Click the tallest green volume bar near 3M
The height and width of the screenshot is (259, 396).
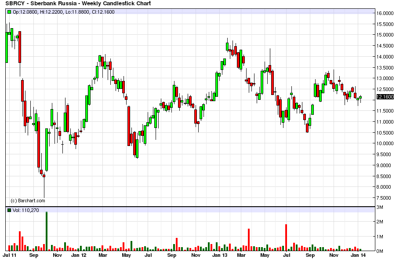pyautogui.click(x=47, y=231)
